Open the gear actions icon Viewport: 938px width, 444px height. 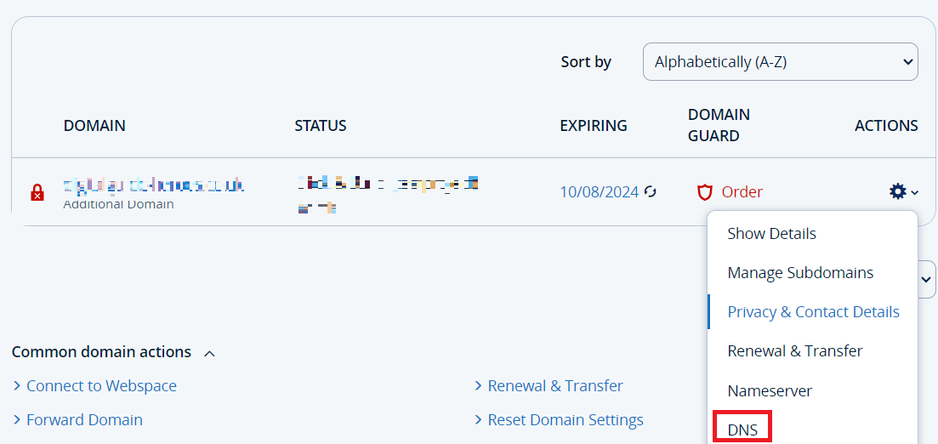[897, 191]
